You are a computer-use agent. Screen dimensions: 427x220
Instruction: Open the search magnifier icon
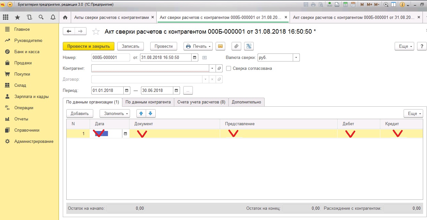click(x=41, y=17)
